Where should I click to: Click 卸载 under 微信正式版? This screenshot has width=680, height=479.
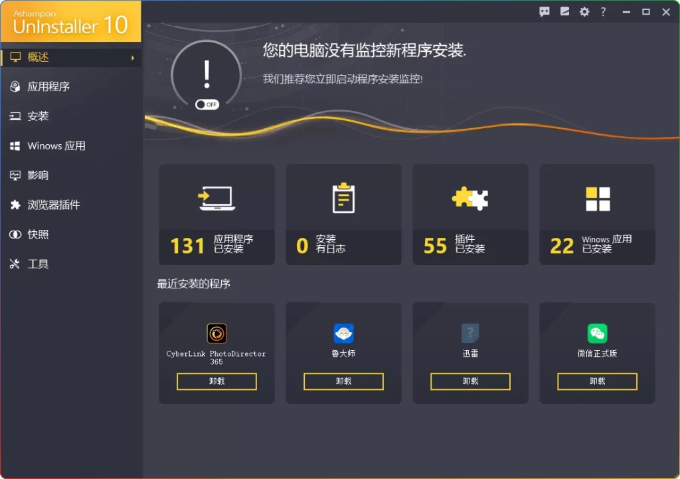click(x=597, y=381)
